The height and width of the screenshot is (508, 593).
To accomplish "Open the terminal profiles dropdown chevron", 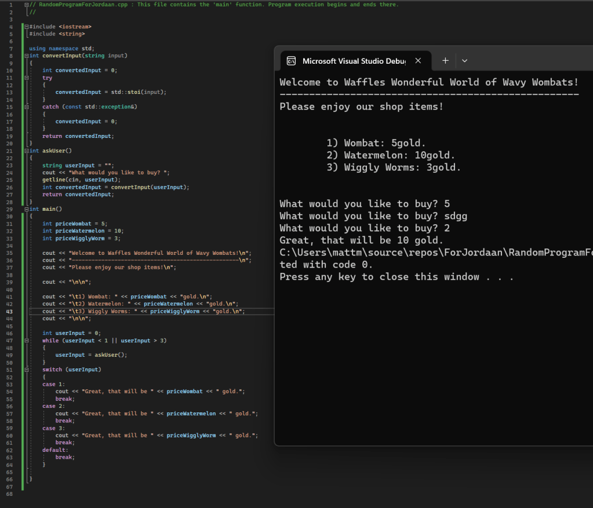I will point(464,61).
